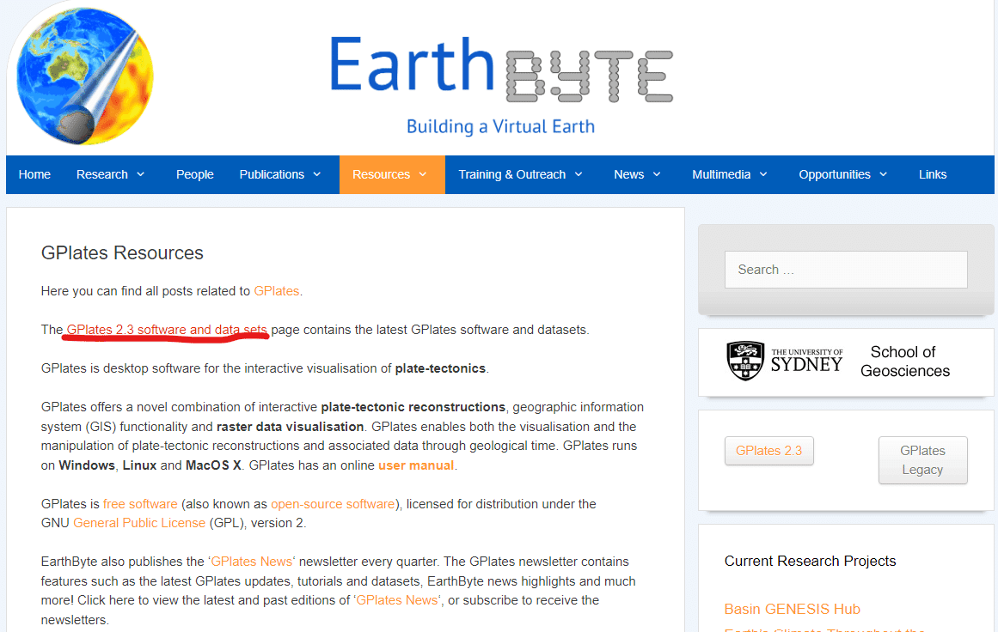Click the School of Geosciences text
The height and width of the screenshot is (632, 998).
coord(904,362)
